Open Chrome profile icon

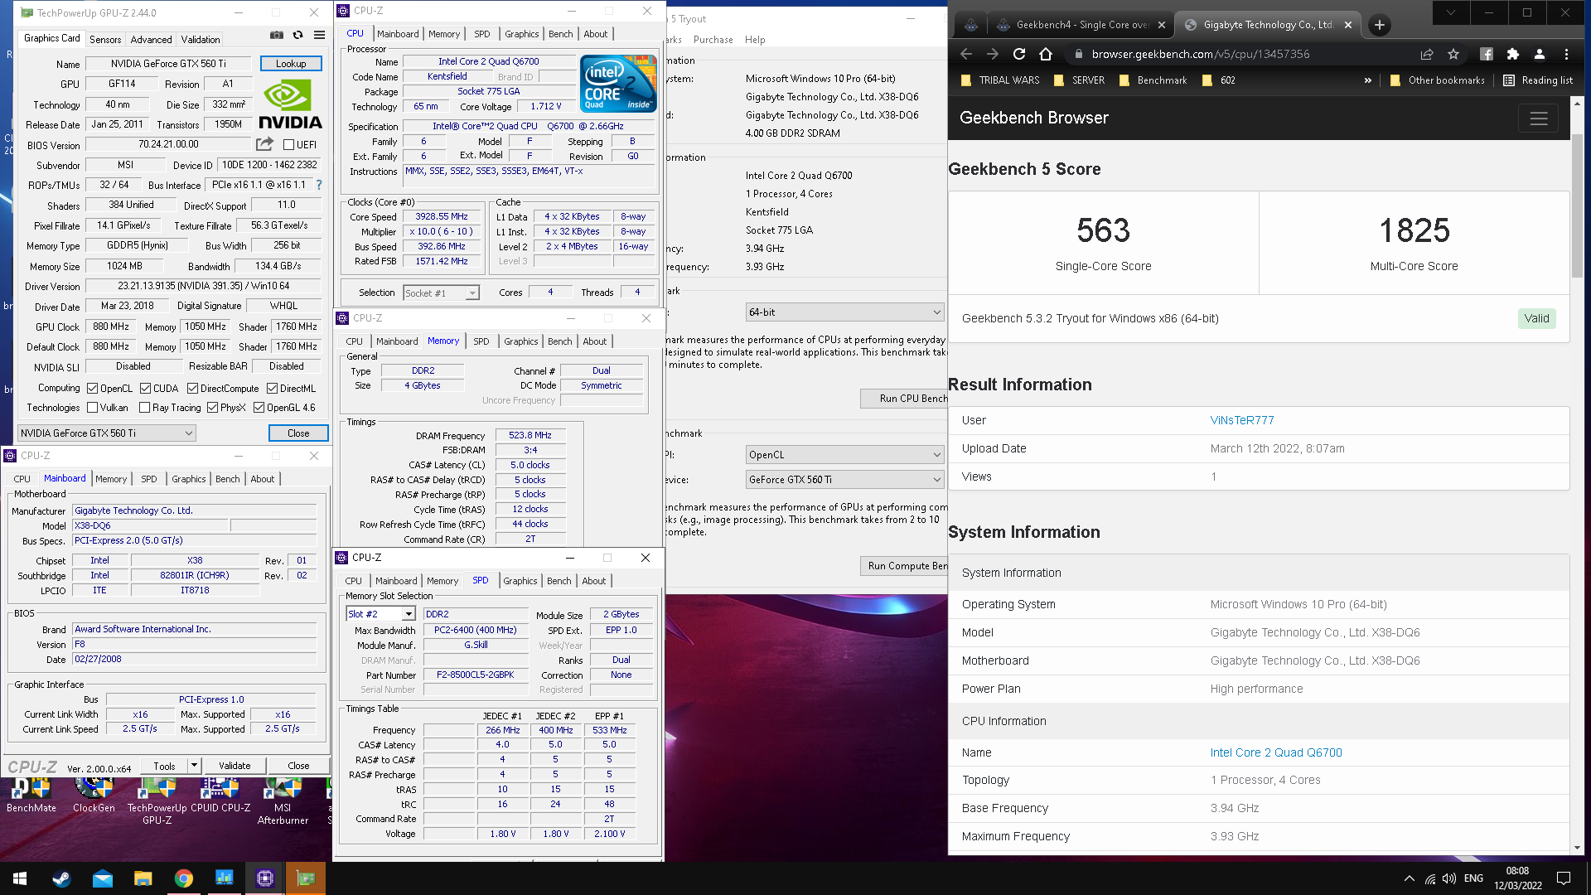(1540, 54)
